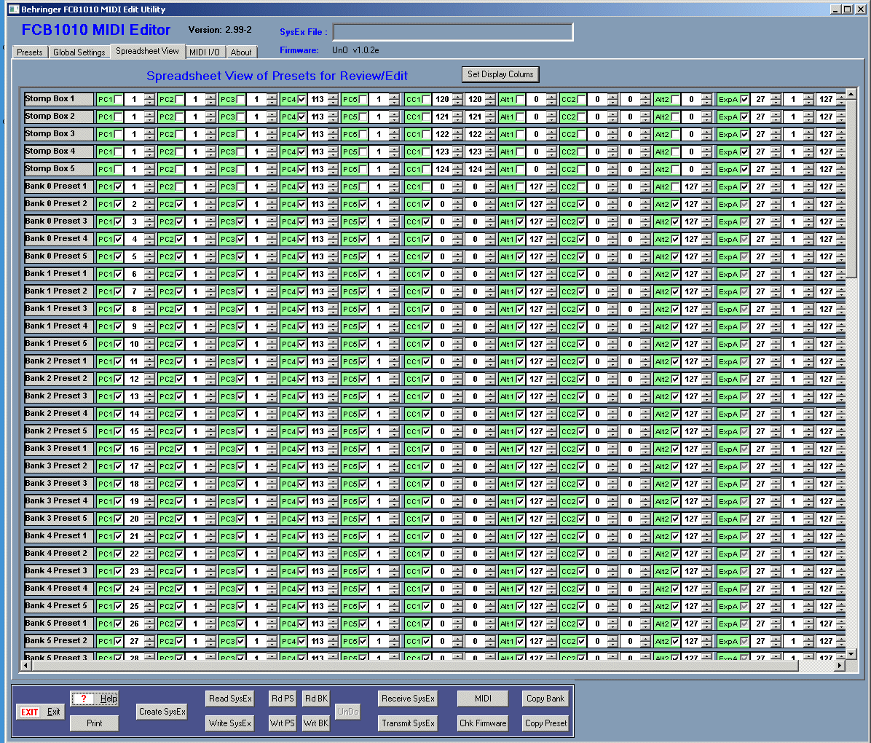Click the SysEx File path field
Image resolution: width=871 pixels, height=743 pixels.
tap(453, 31)
